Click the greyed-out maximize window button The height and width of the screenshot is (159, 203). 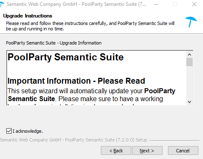pos(175,4)
